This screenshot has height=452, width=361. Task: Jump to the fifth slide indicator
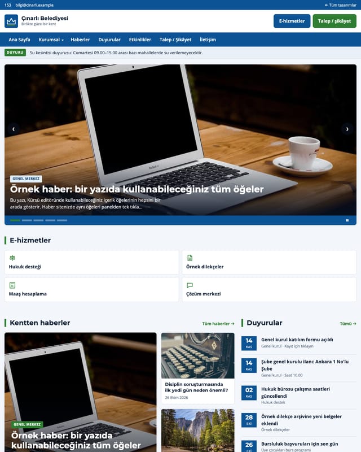(x=62, y=220)
